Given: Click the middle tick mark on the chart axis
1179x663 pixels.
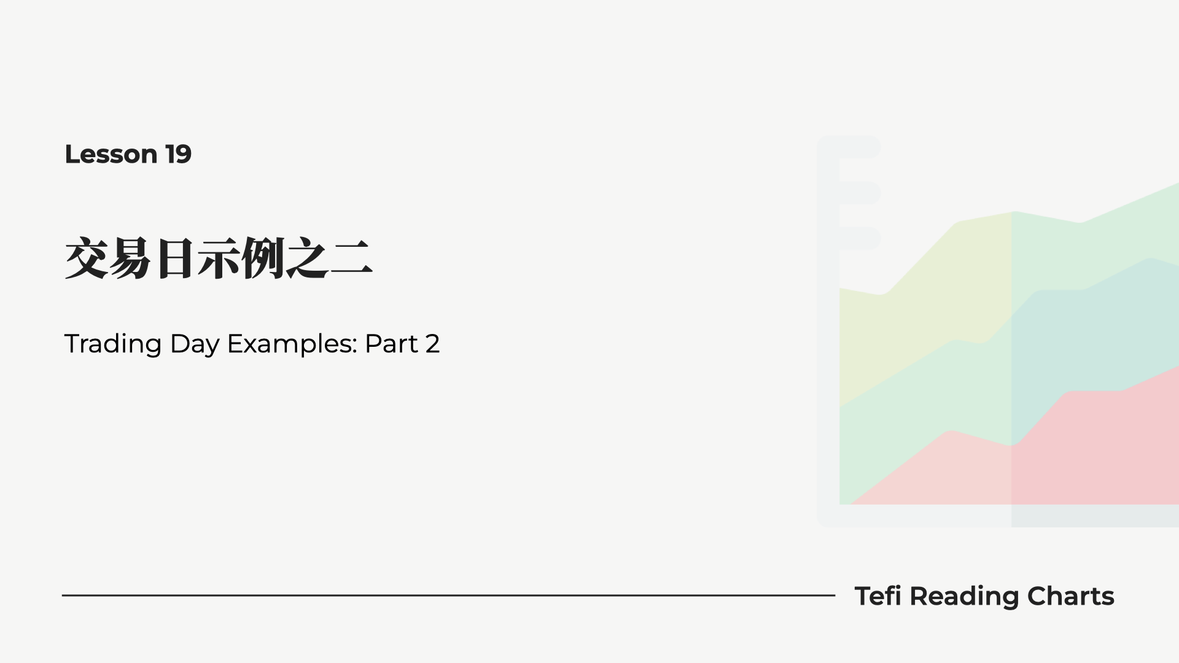Looking at the screenshot, I should [858, 193].
